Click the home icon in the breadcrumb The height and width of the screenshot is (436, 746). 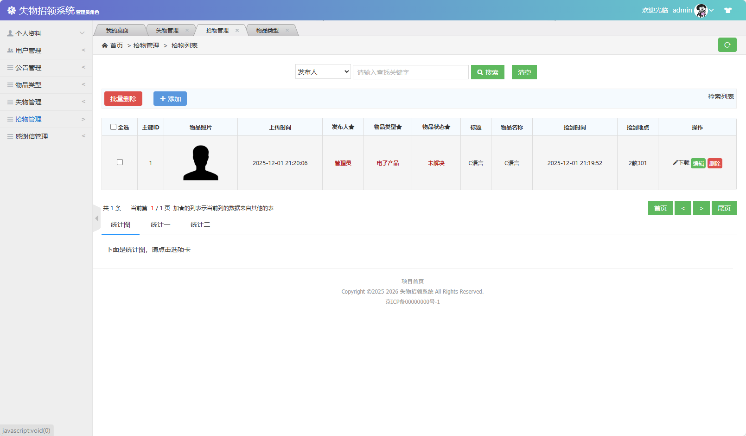pos(106,45)
